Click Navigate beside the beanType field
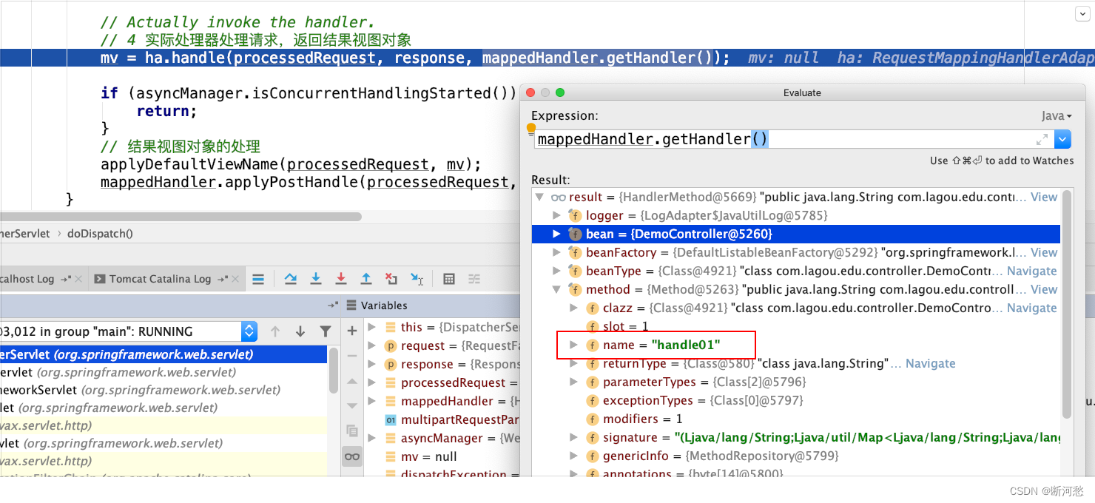This screenshot has width=1095, height=503. click(1031, 271)
